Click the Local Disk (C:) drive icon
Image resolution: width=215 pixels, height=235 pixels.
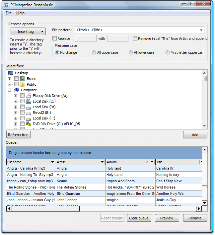(x=29, y=101)
